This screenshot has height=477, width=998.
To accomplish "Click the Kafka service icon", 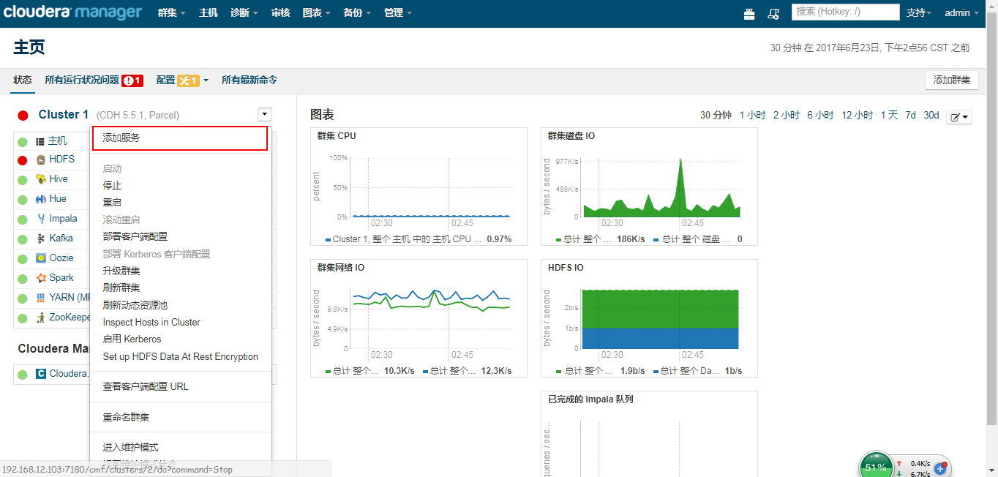I will pyautogui.click(x=41, y=238).
